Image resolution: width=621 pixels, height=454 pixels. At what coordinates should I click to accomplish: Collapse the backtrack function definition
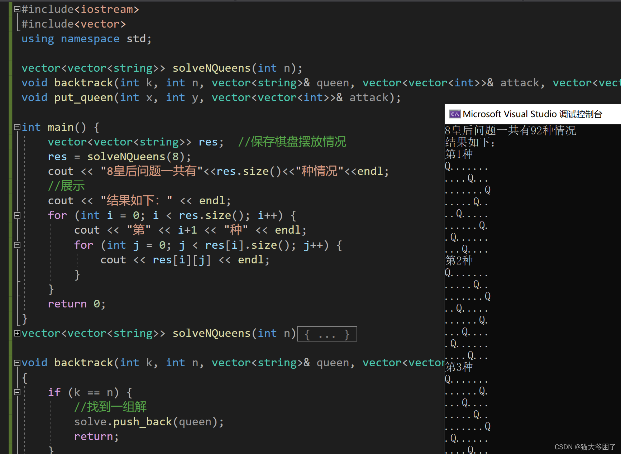coord(17,363)
